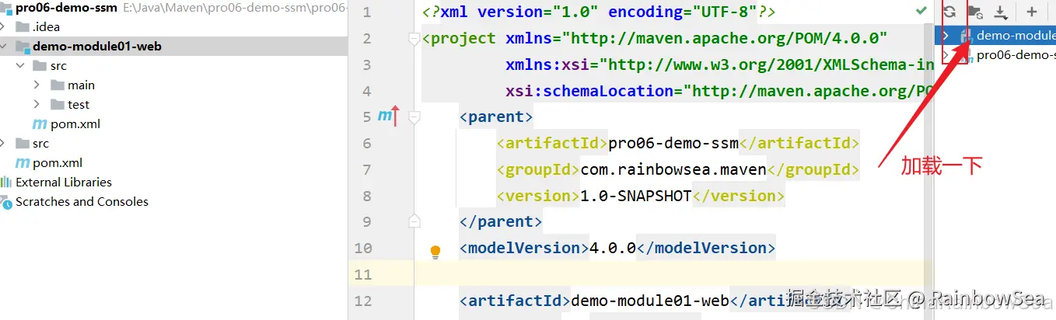Expand demo-module node in Maven panel

click(x=945, y=36)
